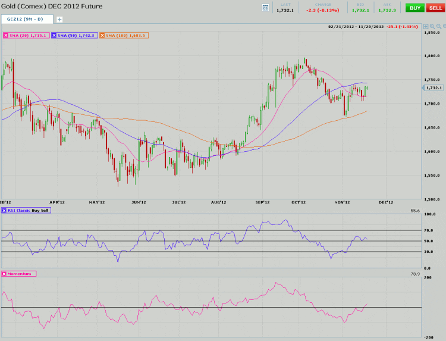
Task: Close the RSI Classic indicator panel
Action: tap(5, 211)
